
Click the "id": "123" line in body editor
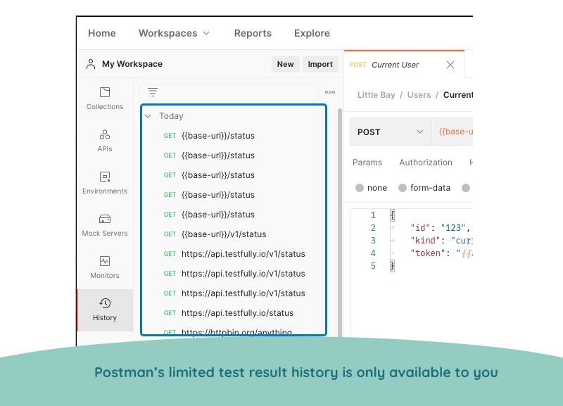(x=441, y=227)
